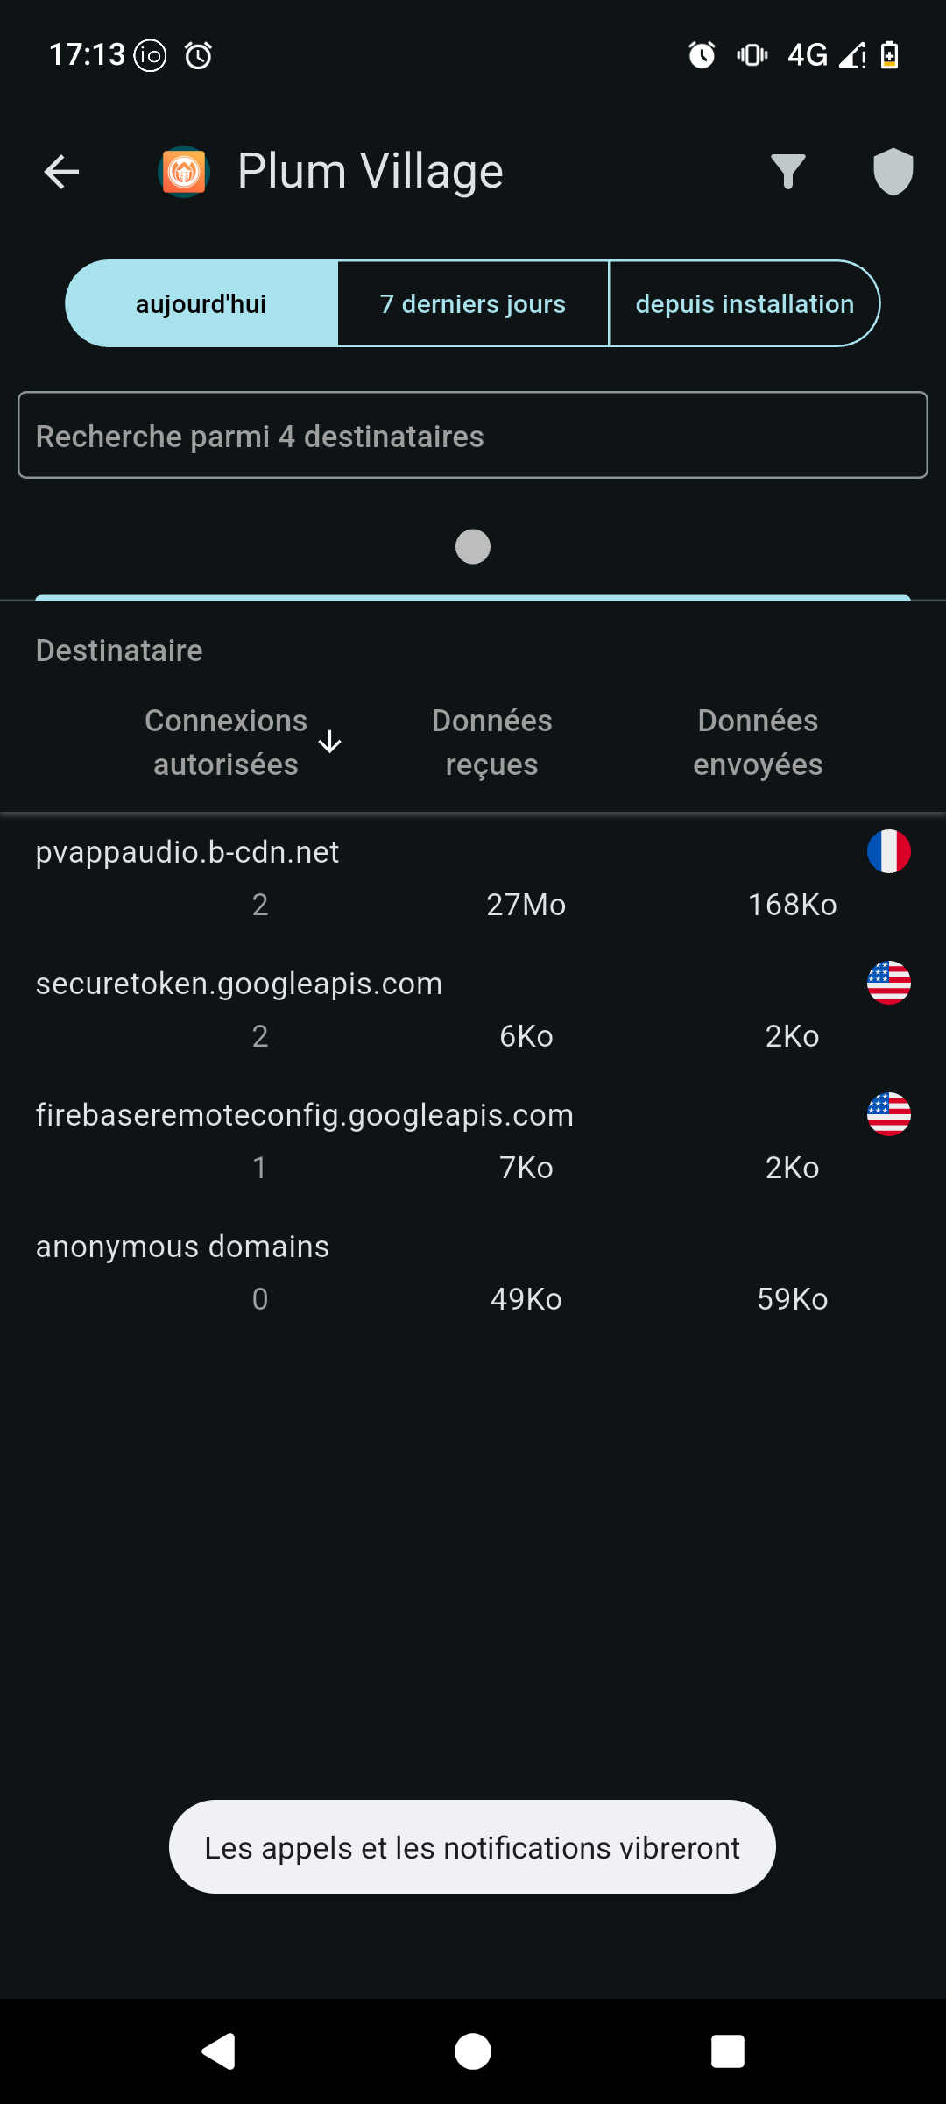
Task: Tap the gray circle page indicator
Action: pyautogui.click(x=473, y=547)
